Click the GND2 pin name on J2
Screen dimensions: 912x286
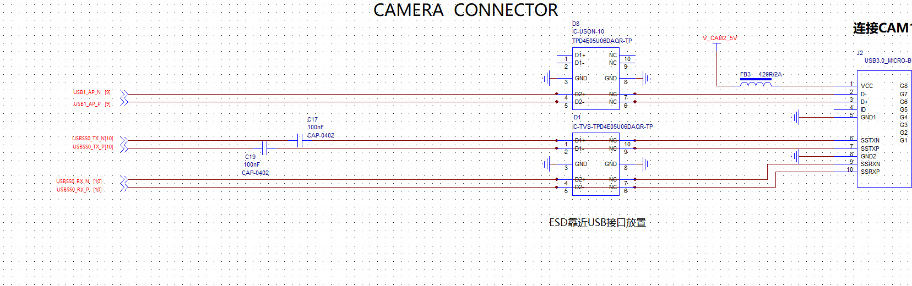[868, 156]
